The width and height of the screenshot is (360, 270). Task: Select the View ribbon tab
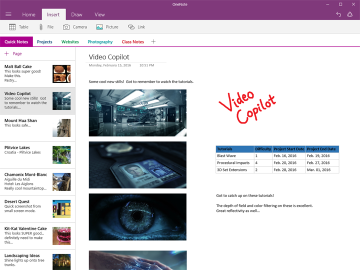(x=99, y=14)
